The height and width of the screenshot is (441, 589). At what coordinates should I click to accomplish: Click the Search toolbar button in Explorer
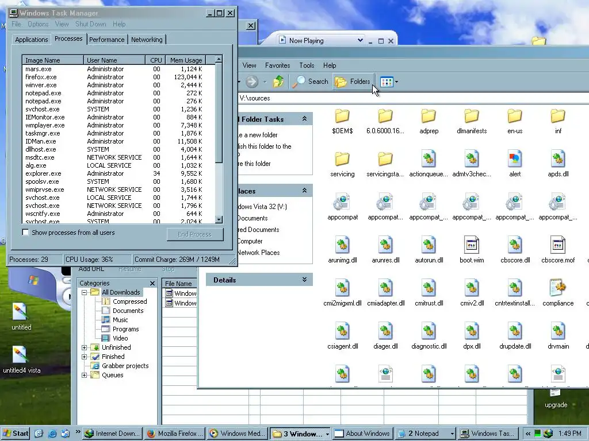(x=311, y=82)
